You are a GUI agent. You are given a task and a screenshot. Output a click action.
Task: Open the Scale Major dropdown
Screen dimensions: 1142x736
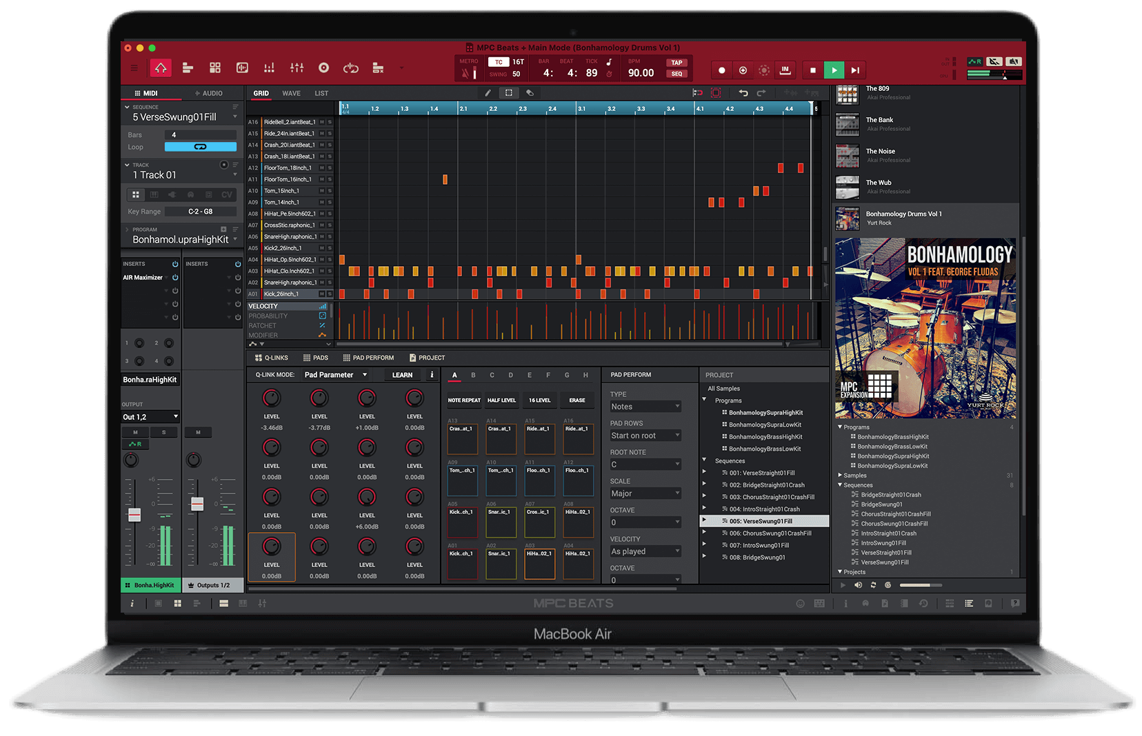(645, 493)
